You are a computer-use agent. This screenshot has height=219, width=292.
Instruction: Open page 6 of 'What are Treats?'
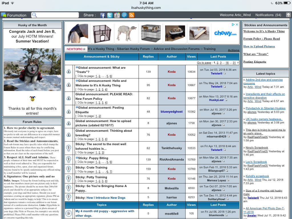click(x=111, y=76)
